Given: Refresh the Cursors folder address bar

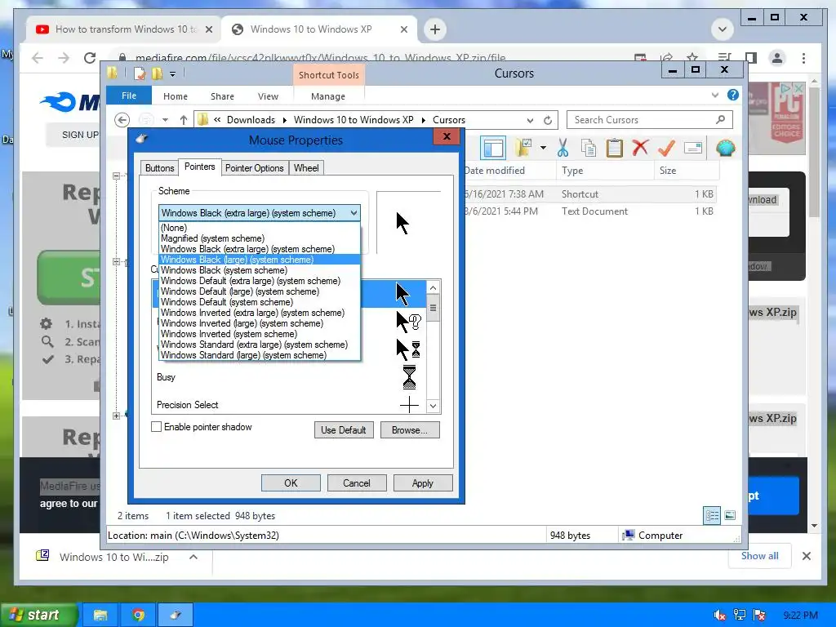Looking at the screenshot, I should pos(548,120).
